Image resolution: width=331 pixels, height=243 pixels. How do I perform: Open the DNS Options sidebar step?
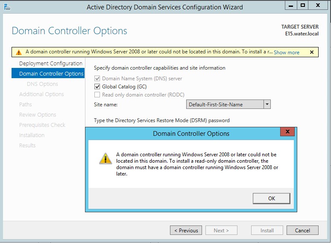tap(42, 84)
